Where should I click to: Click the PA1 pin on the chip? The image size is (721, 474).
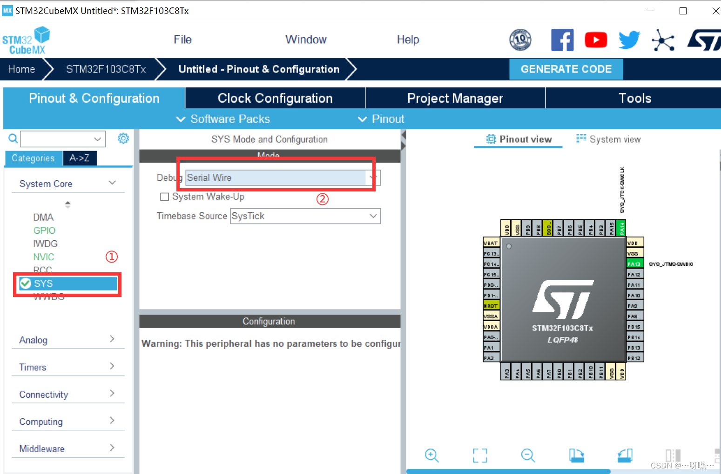point(492,348)
